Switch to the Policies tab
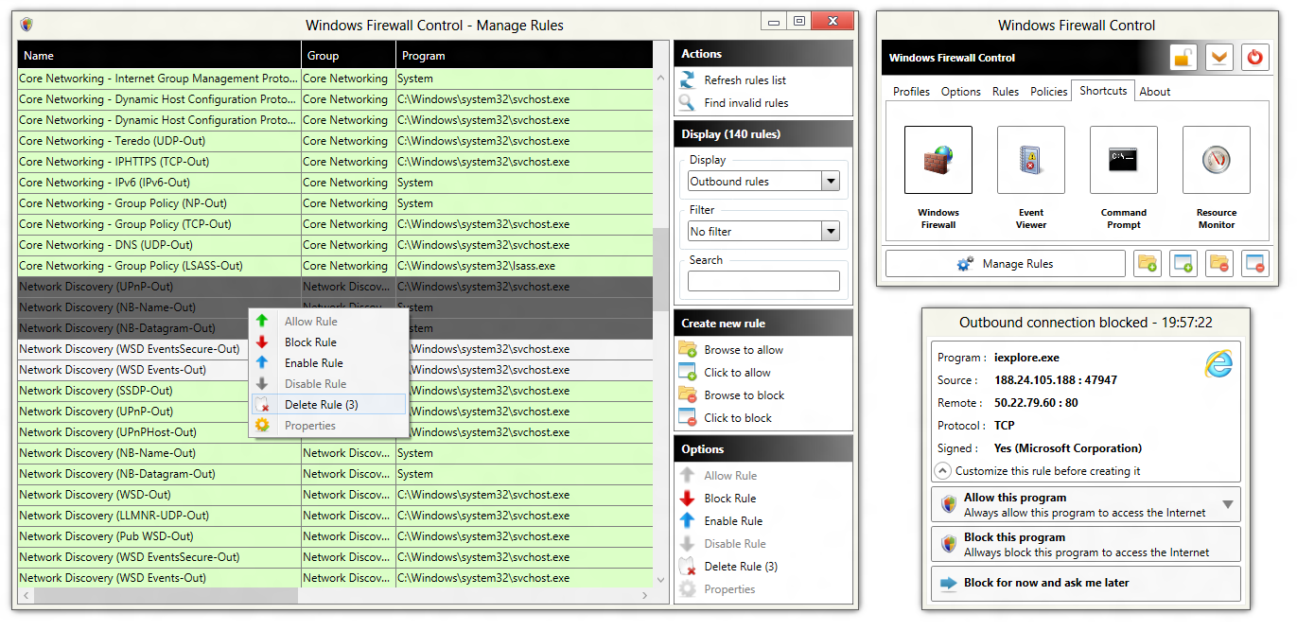The image size is (1297, 631). click(1048, 92)
